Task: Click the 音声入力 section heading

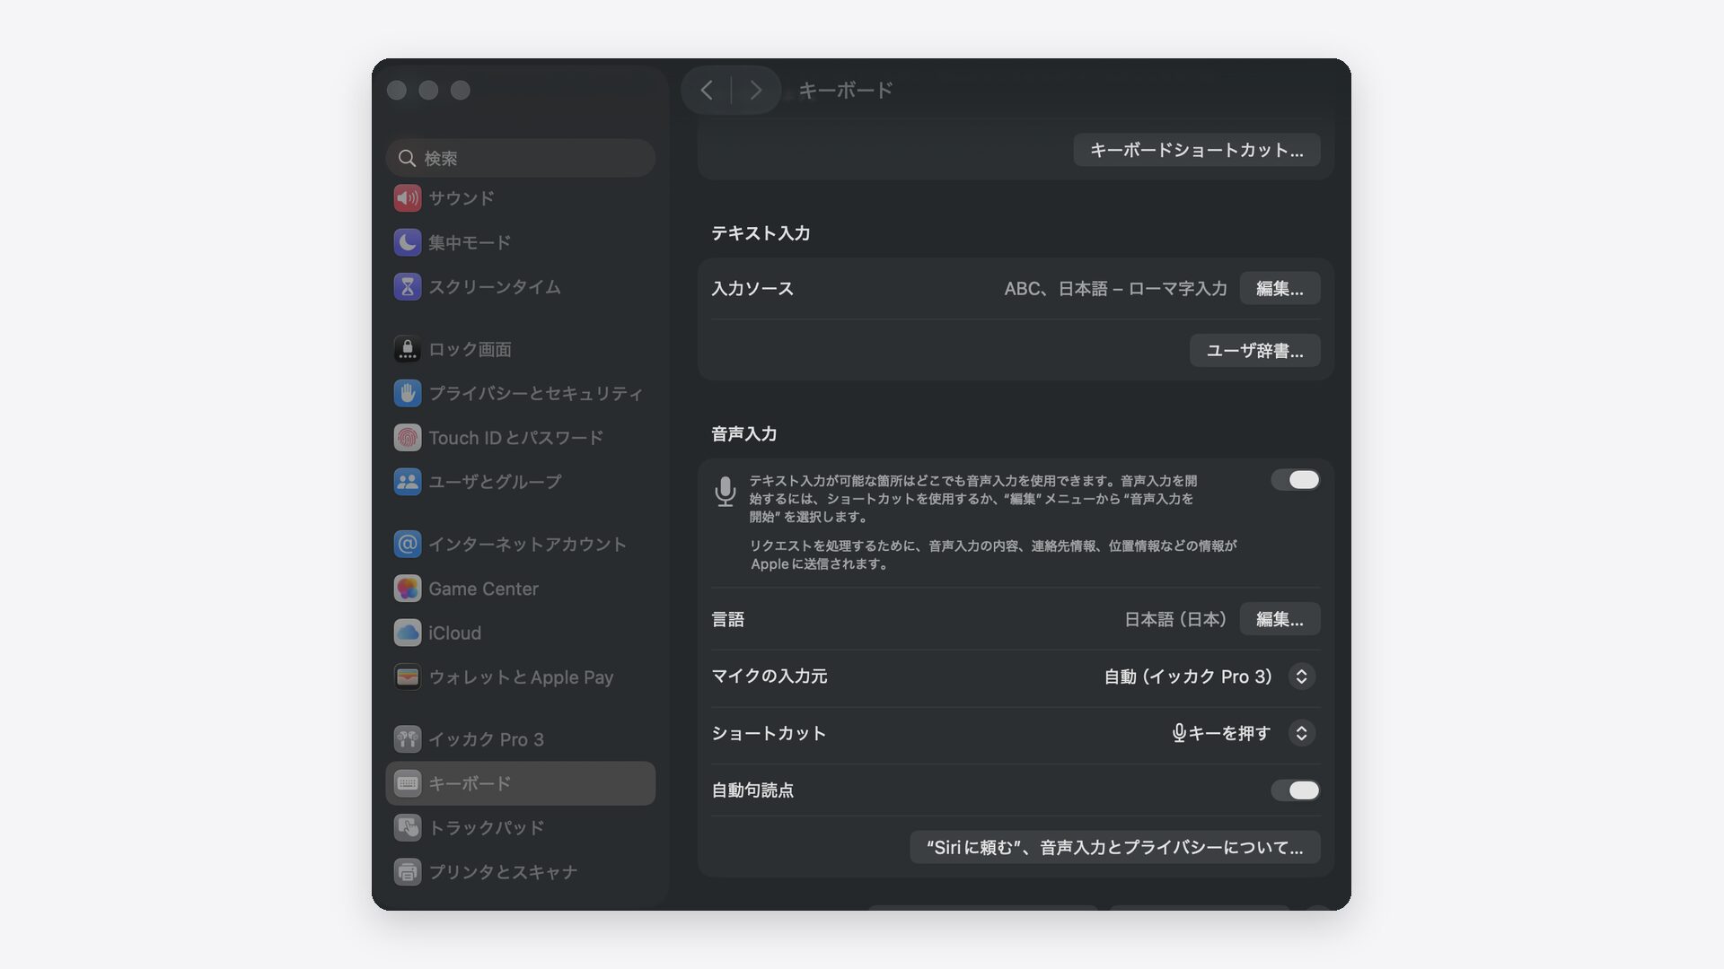Action: 743,434
